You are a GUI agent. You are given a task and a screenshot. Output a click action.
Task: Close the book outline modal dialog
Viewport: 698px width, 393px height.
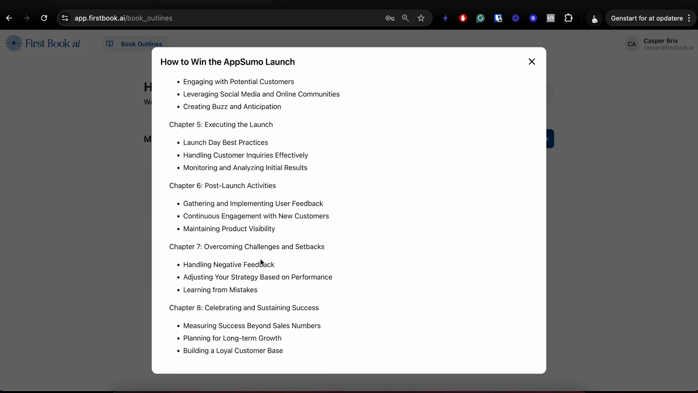(x=531, y=61)
